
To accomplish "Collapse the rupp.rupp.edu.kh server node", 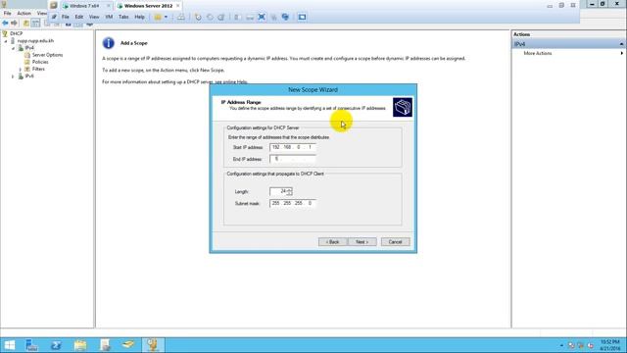I will point(6,41).
